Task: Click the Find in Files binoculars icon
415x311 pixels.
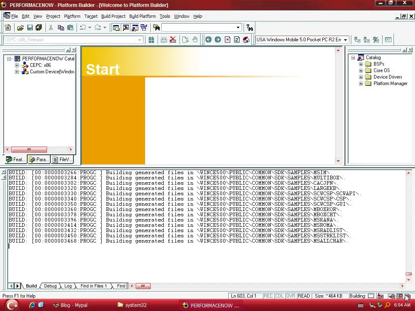Action: 156,28
